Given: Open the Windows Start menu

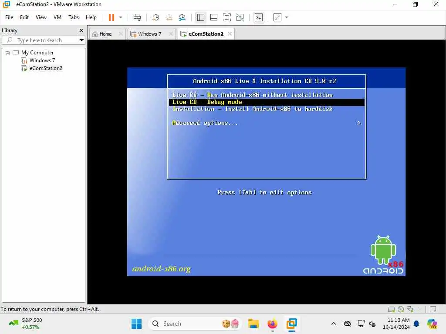Looking at the screenshot, I should click(x=136, y=324).
